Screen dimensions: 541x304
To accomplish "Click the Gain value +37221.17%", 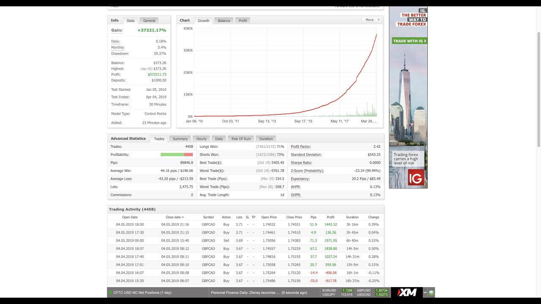I will (x=152, y=30).
